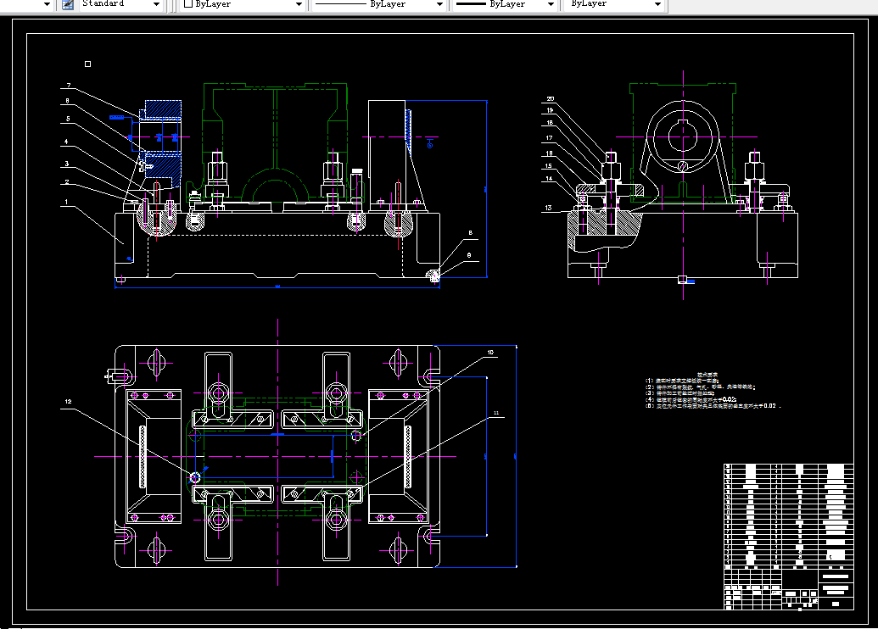
Task: Select part balloon number 12 in top view
Action: [x=69, y=401]
